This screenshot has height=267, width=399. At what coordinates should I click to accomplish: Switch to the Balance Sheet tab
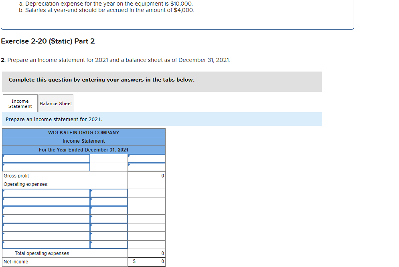coord(56,103)
